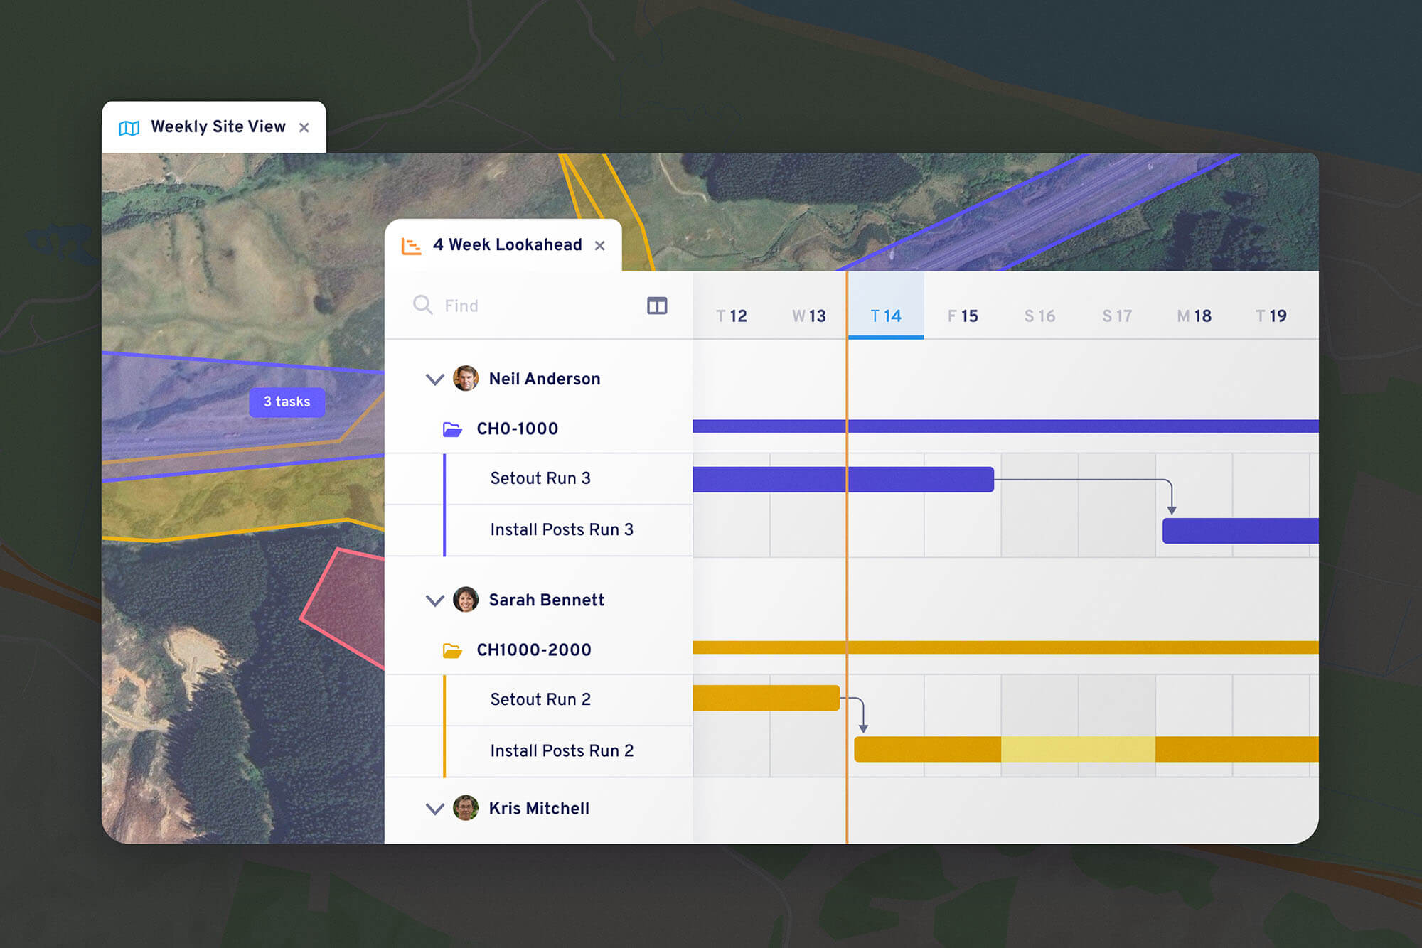Viewport: 1422px width, 948px height.
Task: Click the 3 tasks map label
Action: click(x=287, y=402)
